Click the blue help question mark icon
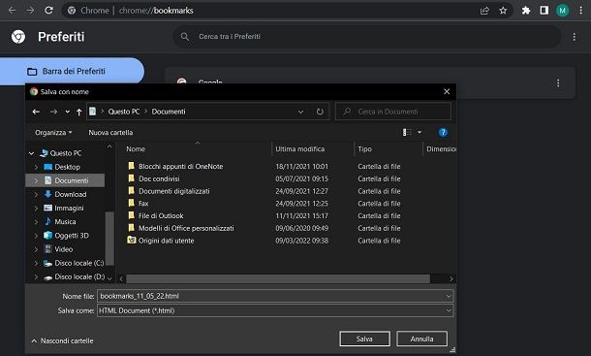 coord(443,133)
